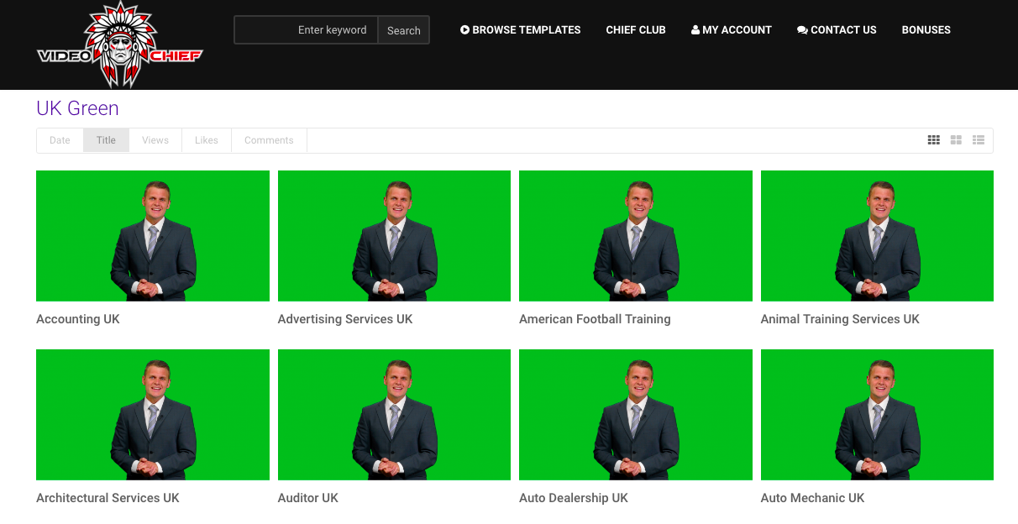Open My Account menu
The width and height of the screenshot is (1018, 524).
point(732,29)
